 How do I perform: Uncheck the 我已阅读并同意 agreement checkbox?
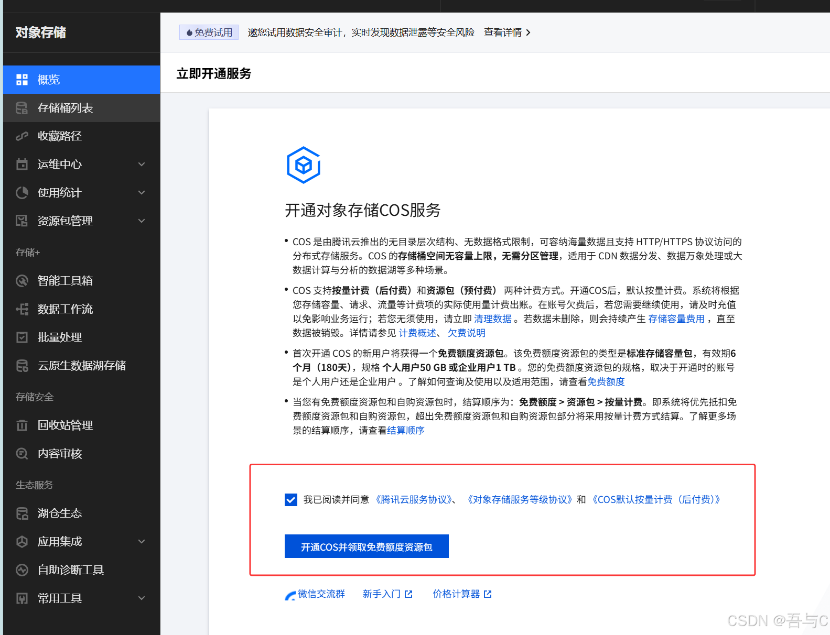coord(291,500)
